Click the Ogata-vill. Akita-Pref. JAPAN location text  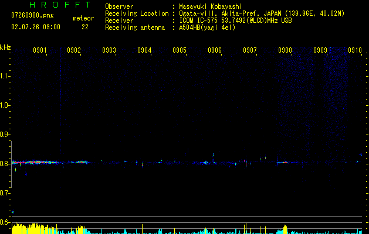pos(262,13)
